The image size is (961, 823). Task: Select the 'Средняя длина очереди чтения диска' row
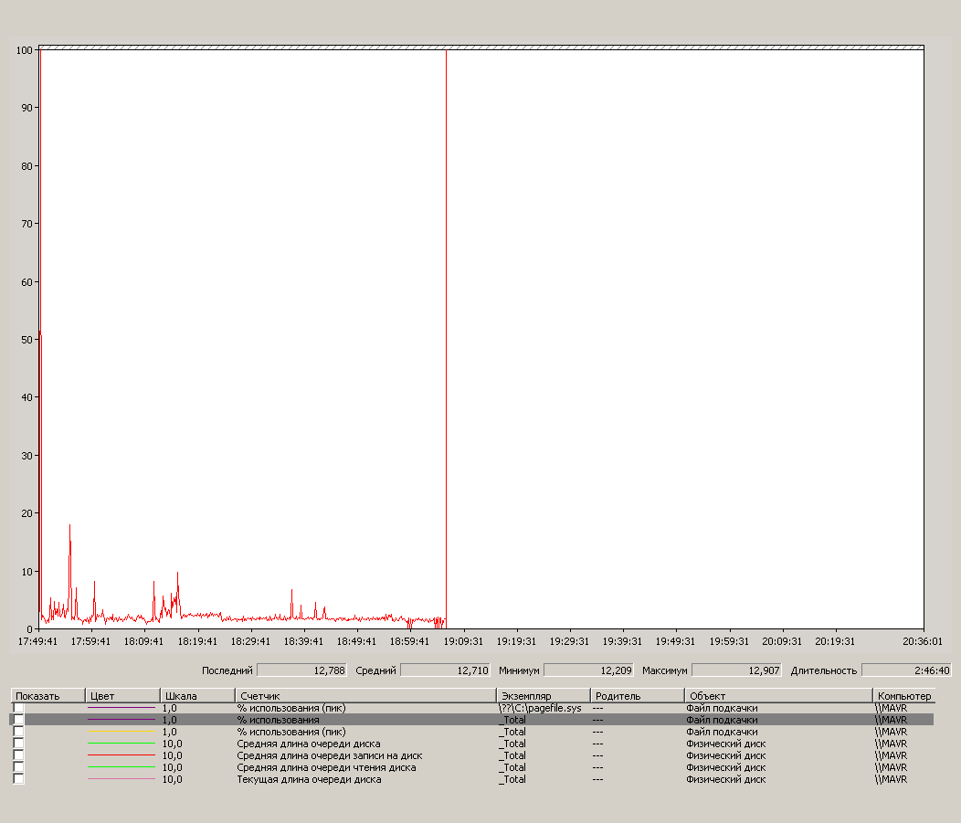coord(326,767)
